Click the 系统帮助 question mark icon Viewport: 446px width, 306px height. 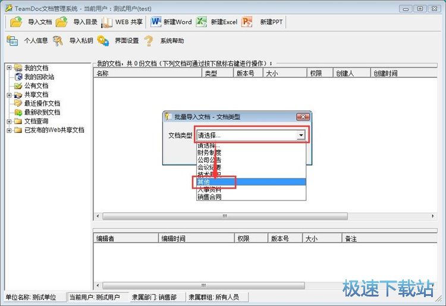point(149,41)
